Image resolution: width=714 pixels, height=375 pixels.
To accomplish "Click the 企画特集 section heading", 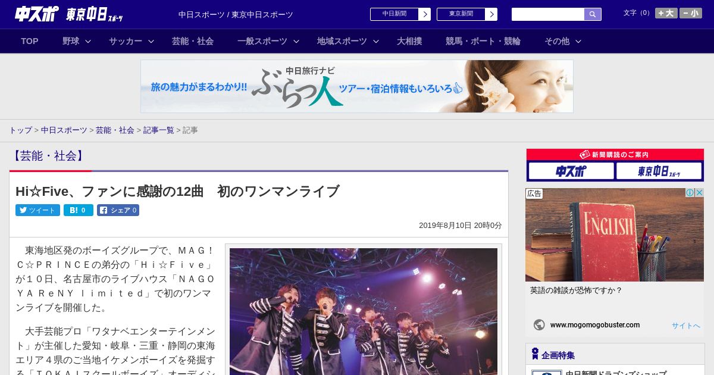I will 558,355.
